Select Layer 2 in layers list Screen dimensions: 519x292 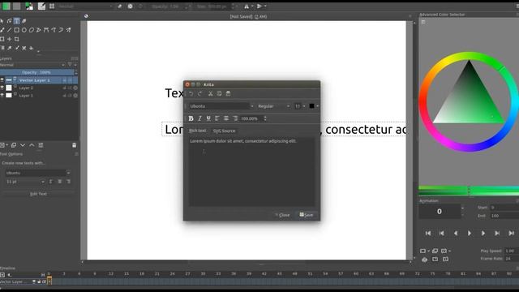26,88
